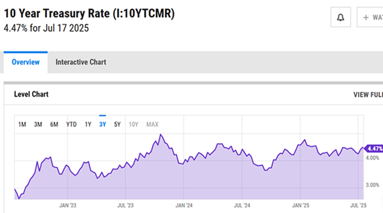
Task: Open the Interactive Chart tab
Action: point(81,62)
